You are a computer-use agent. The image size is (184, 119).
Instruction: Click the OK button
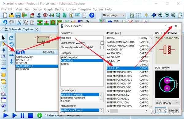coord(160,110)
